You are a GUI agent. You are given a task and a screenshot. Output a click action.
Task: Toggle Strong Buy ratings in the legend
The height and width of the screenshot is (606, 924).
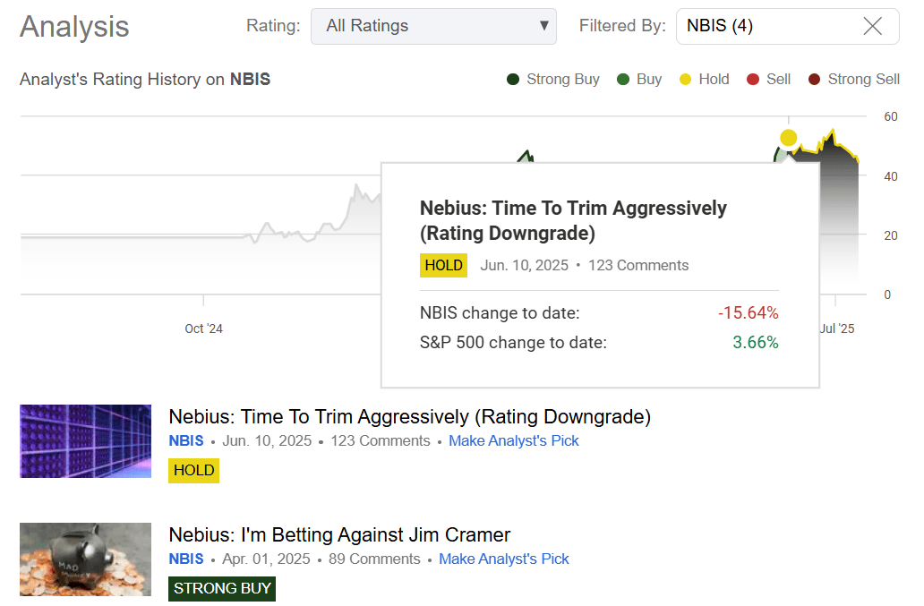click(511, 79)
